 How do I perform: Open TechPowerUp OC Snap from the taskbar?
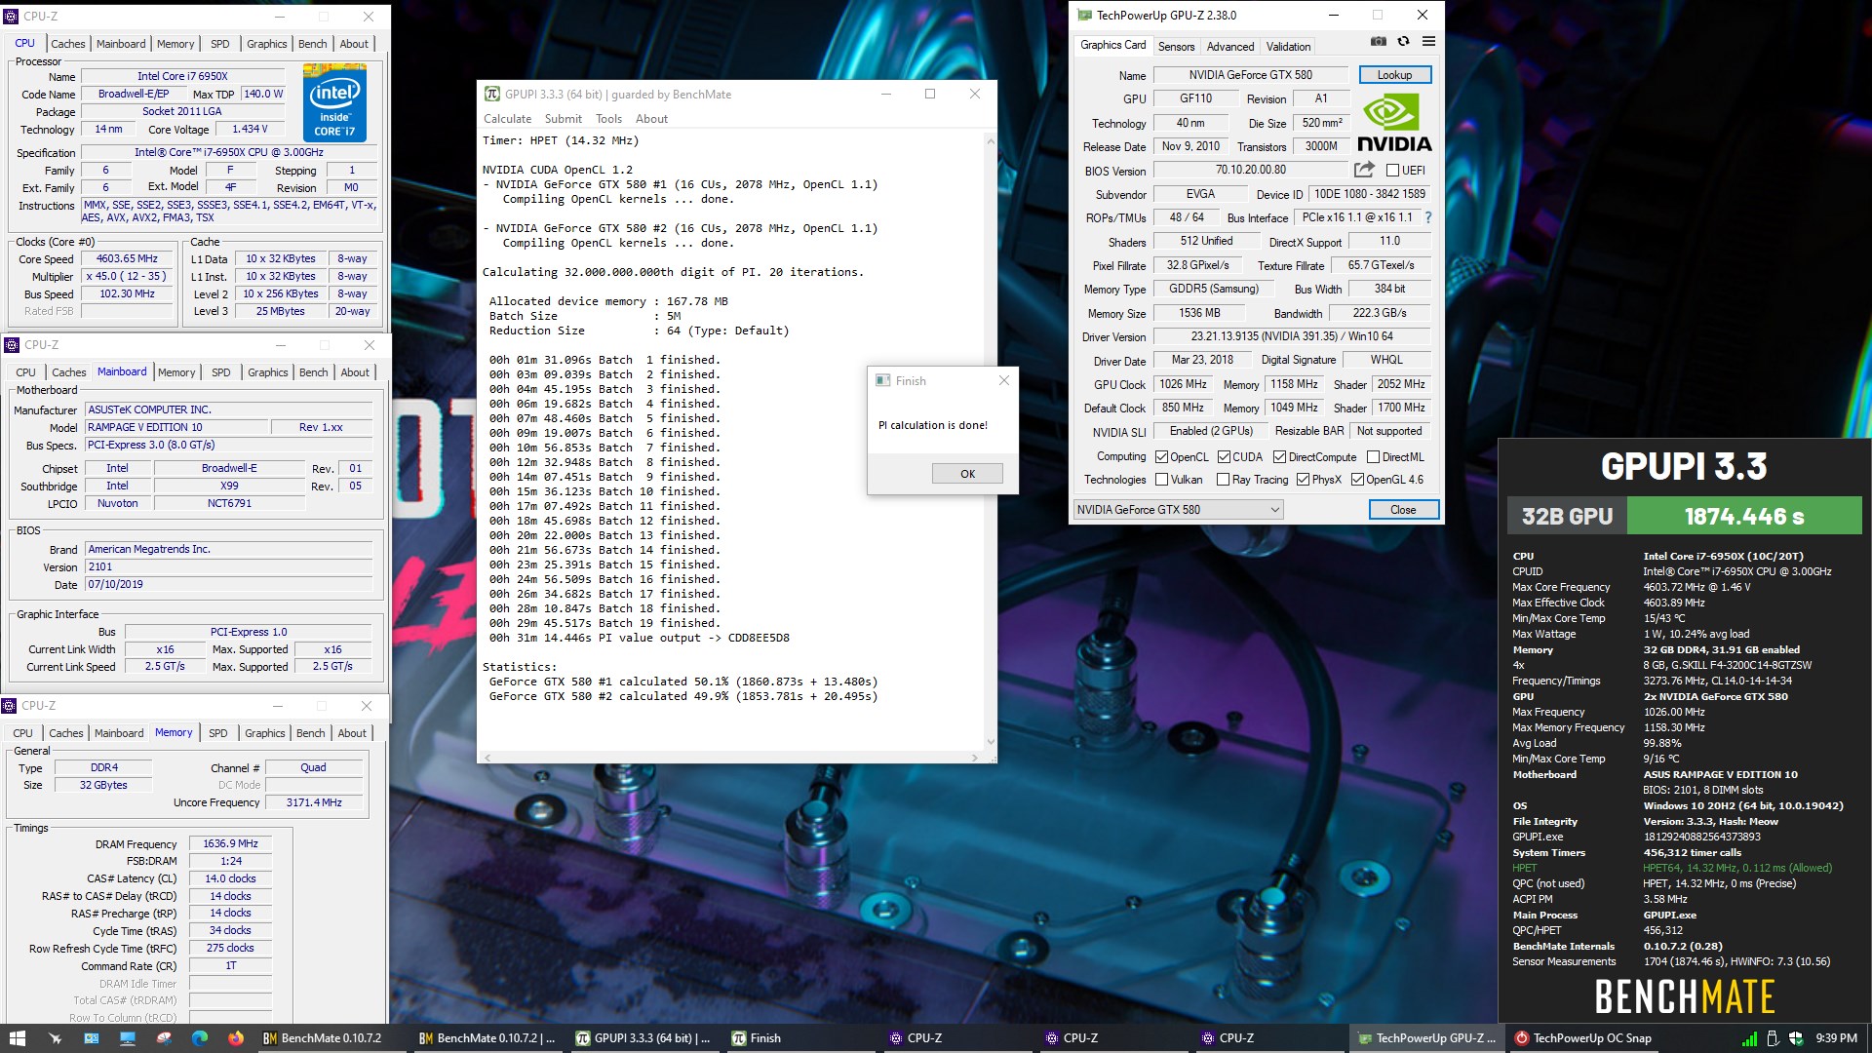point(1583,1038)
